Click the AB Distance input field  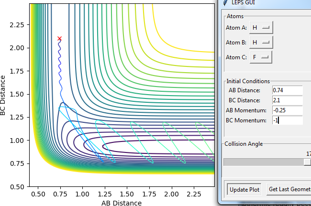click(x=288, y=90)
